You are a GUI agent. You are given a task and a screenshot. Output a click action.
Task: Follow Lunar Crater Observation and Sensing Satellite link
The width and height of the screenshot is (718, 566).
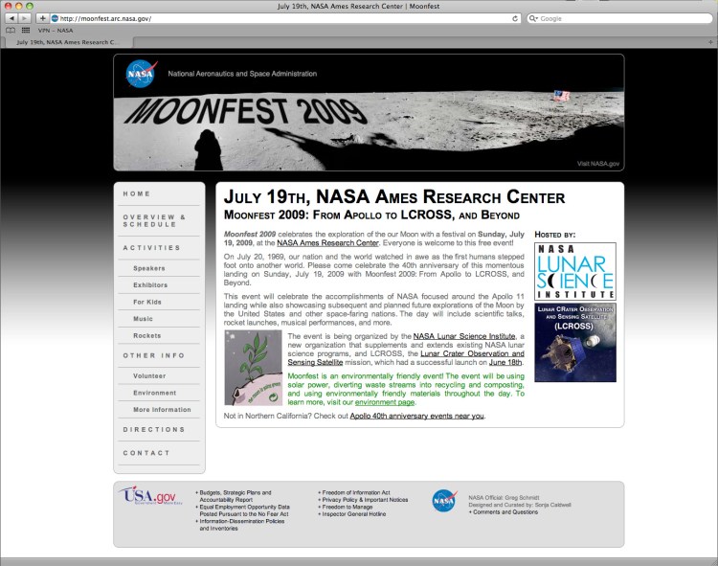pos(406,358)
